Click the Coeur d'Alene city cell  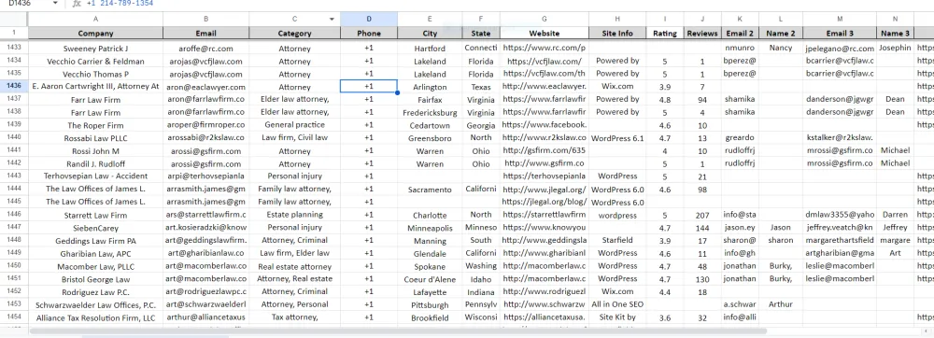(x=430, y=279)
